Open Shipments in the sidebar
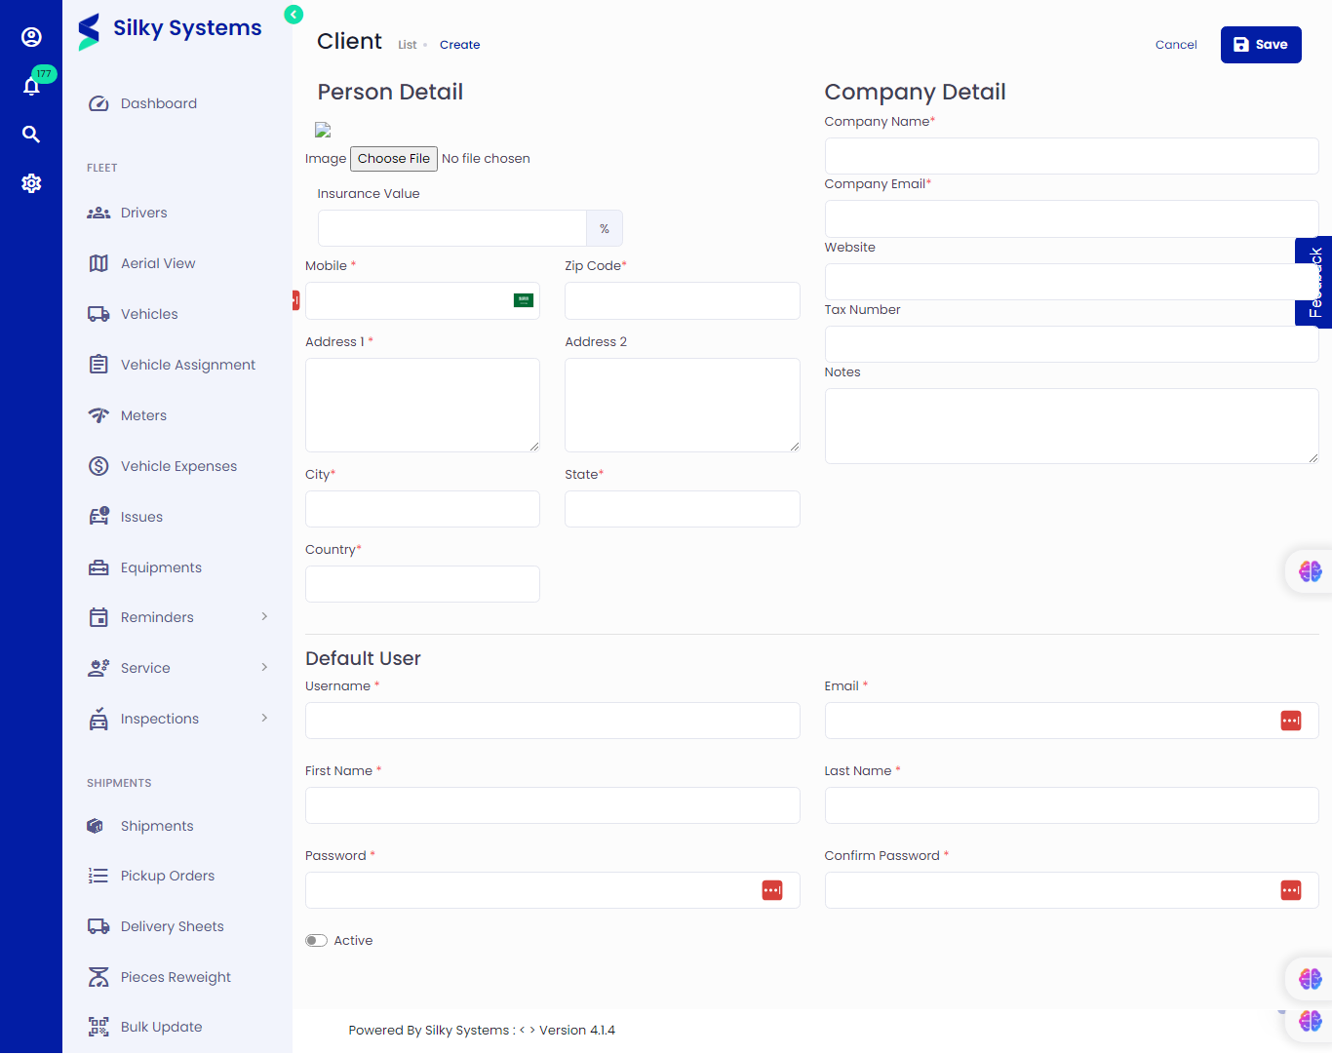1332x1055 pixels. [x=157, y=826]
